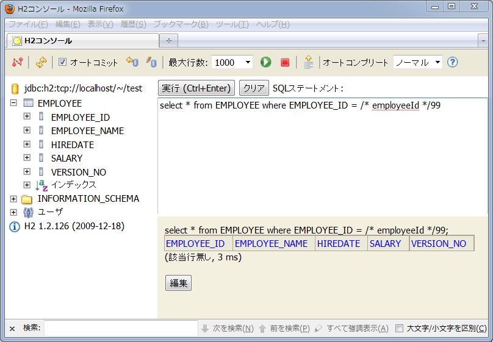The height and width of the screenshot is (342, 493).
Task: Collapse the EMPLOYEE table node
Action: (13, 104)
